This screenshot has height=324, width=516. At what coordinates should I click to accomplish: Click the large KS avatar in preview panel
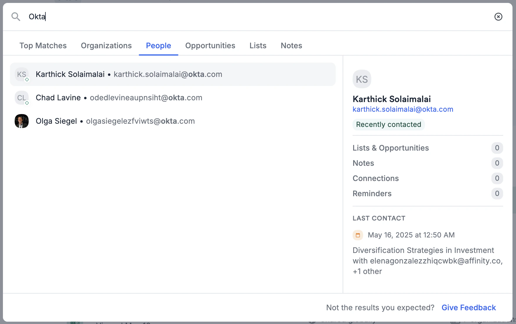click(362, 79)
